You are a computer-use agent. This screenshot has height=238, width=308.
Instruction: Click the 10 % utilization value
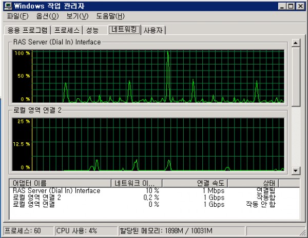pos(152,190)
